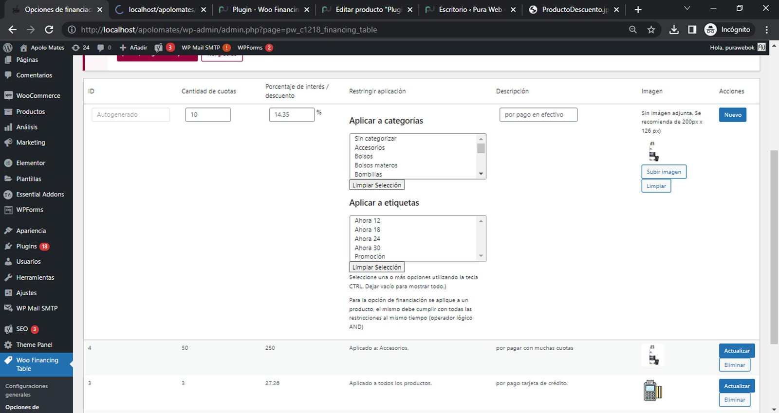The width and height of the screenshot is (779, 413).
Task: Reload the current page
Action: pyautogui.click(x=49, y=30)
